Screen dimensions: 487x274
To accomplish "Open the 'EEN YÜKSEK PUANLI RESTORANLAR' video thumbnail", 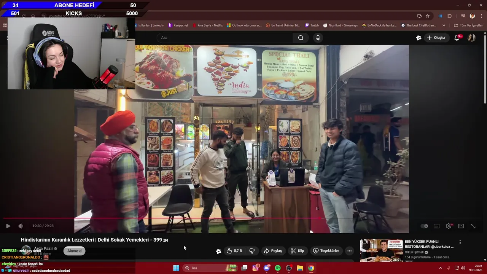I will coord(381,250).
